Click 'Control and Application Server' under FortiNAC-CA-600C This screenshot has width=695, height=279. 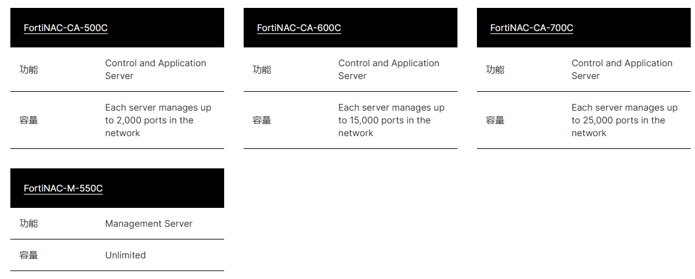tap(389, 69)
